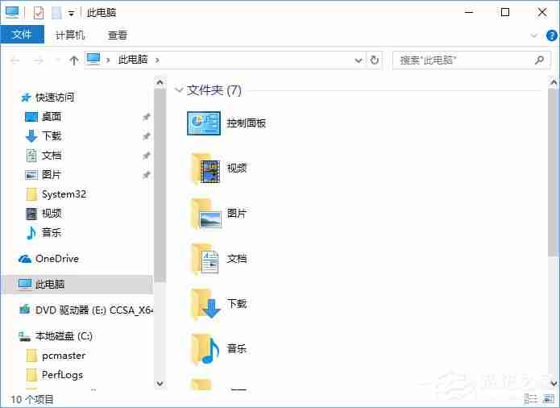This screenshot has height=408, width=560.
Task: Select 桌面 in quick access sidebar
Action: [52, 116]
